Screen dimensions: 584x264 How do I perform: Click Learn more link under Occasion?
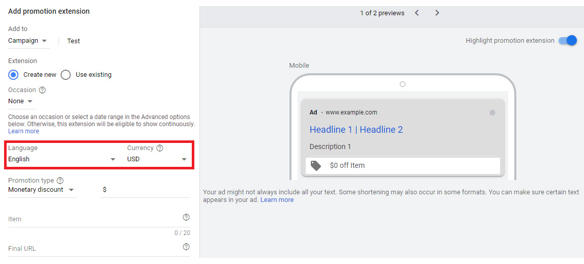(23, 131)
